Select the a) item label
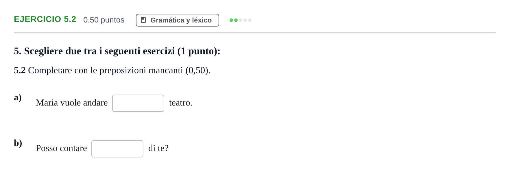The image size is (510, 188). (18, 97)
